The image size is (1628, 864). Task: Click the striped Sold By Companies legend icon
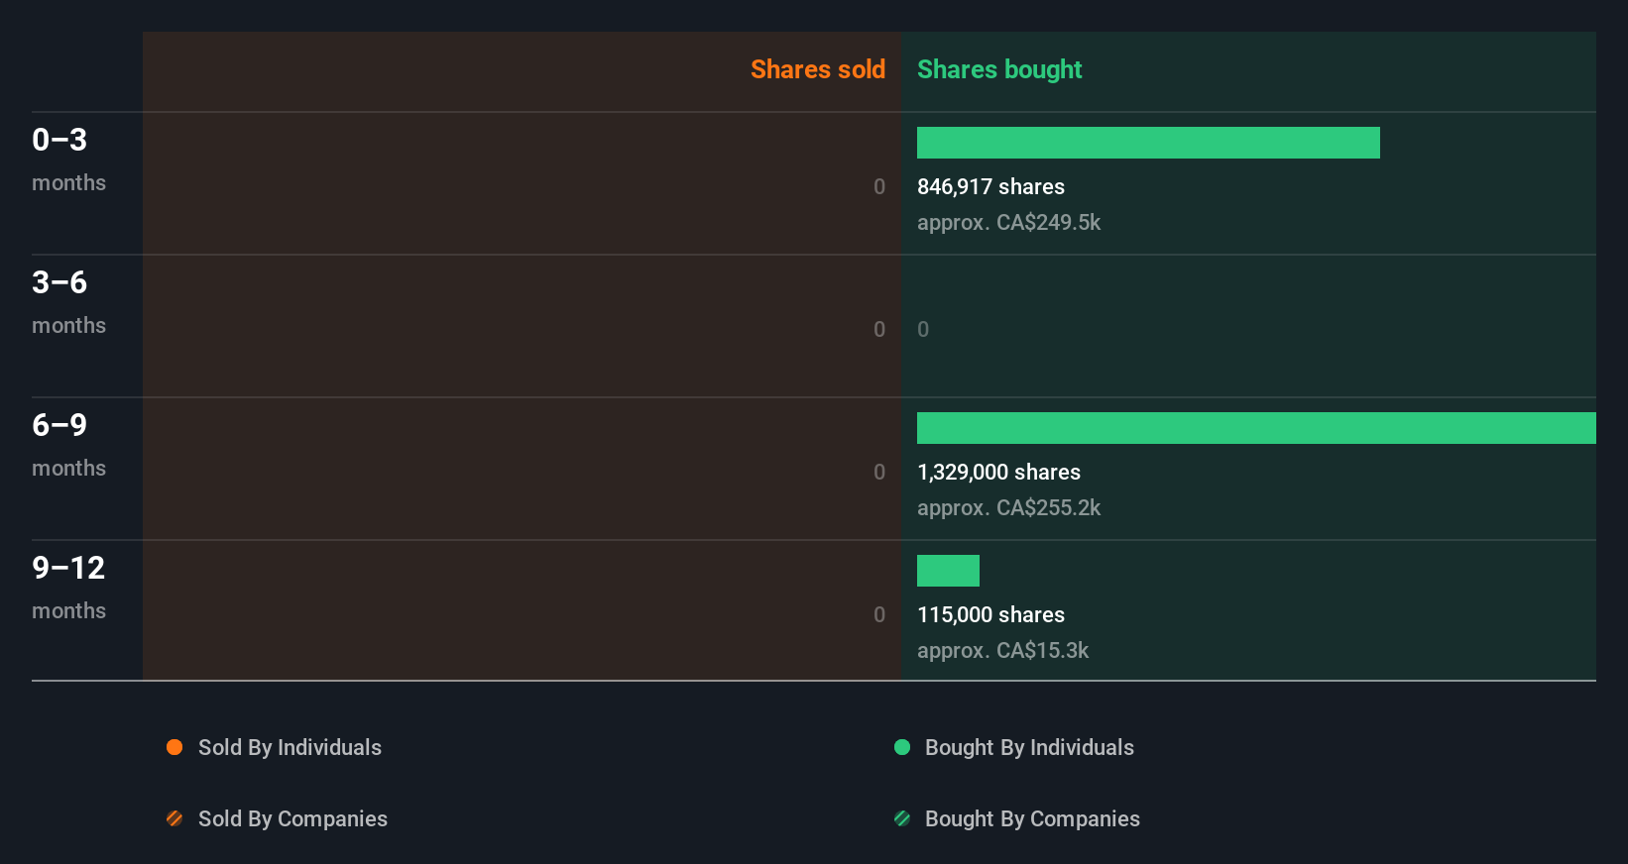174,818
